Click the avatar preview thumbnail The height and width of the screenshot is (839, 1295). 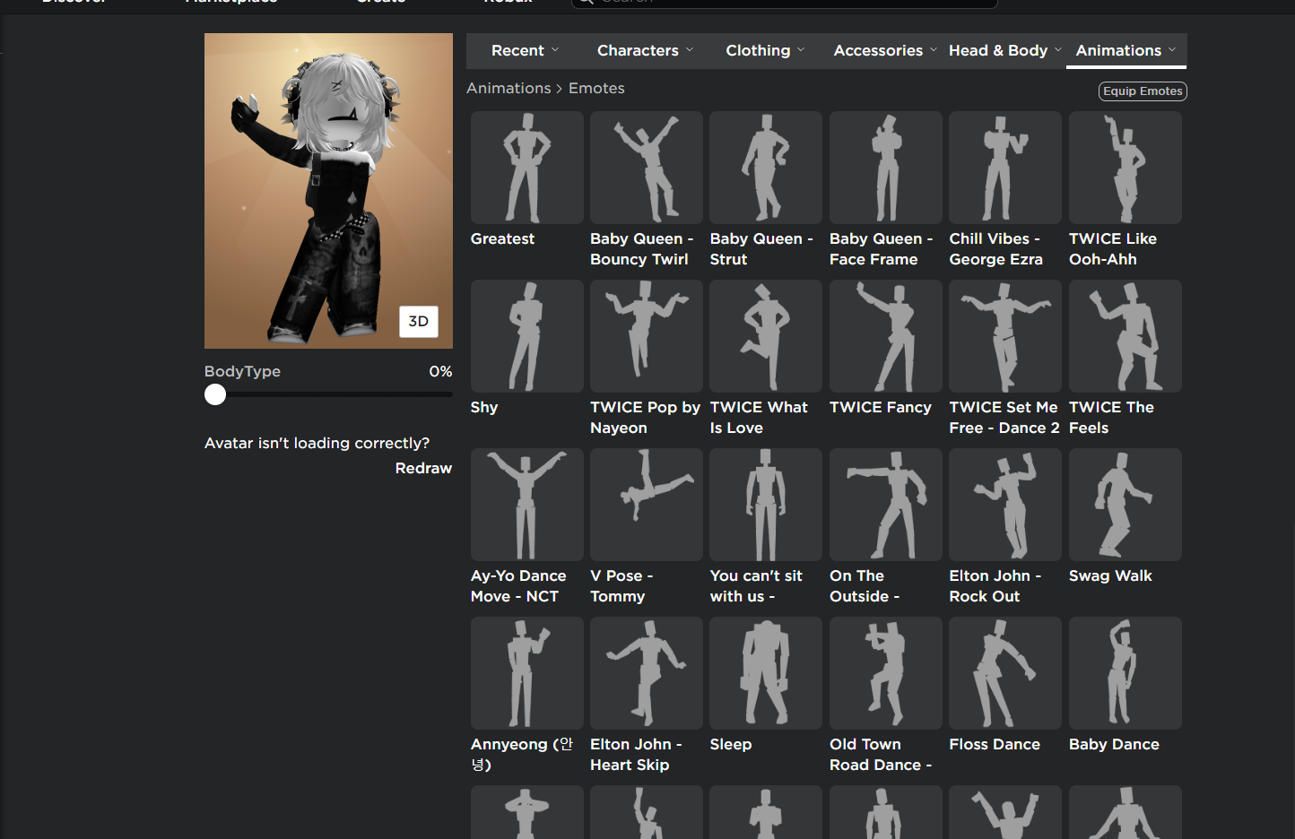pyautogui.click(x=328, y=190)
